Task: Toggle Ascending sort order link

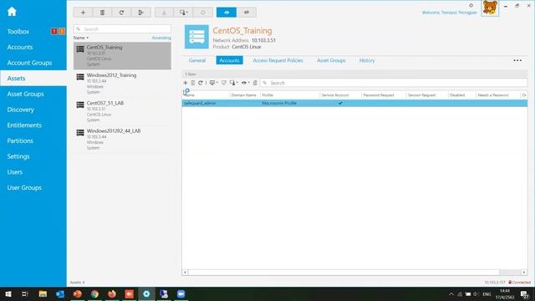Action: pos(161,38)
